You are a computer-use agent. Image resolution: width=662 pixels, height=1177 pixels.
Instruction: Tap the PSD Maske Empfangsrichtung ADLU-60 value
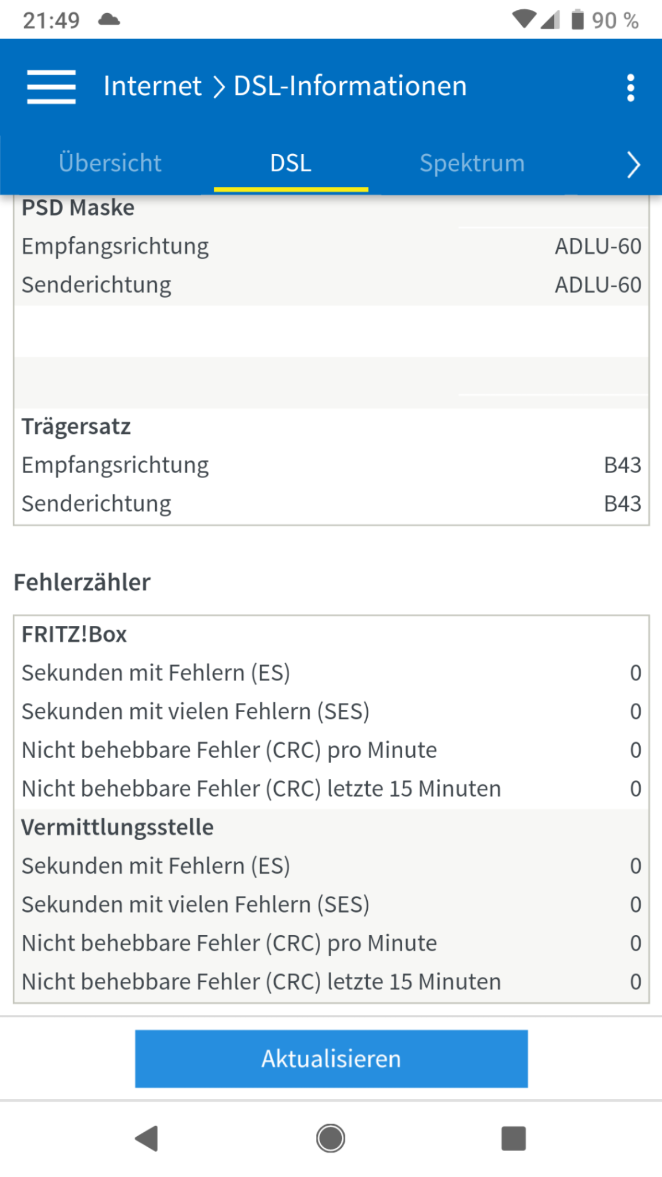tap(598, 246)
